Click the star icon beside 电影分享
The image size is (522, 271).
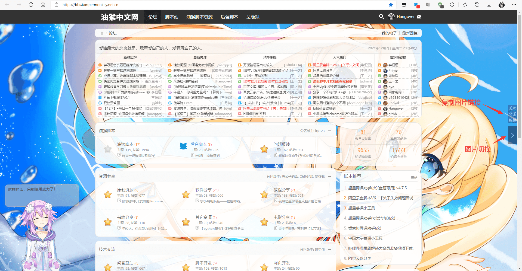(264, 222)
